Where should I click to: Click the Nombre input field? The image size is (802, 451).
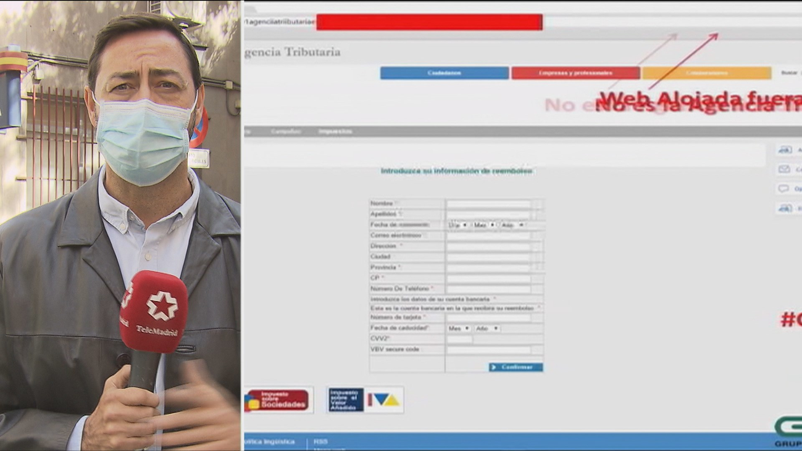coord(488,204)
